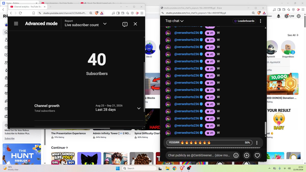Click the Channel growth heading
Image resolution: width=306 pixels, height=172 pixels.
(x=47, y=106)
